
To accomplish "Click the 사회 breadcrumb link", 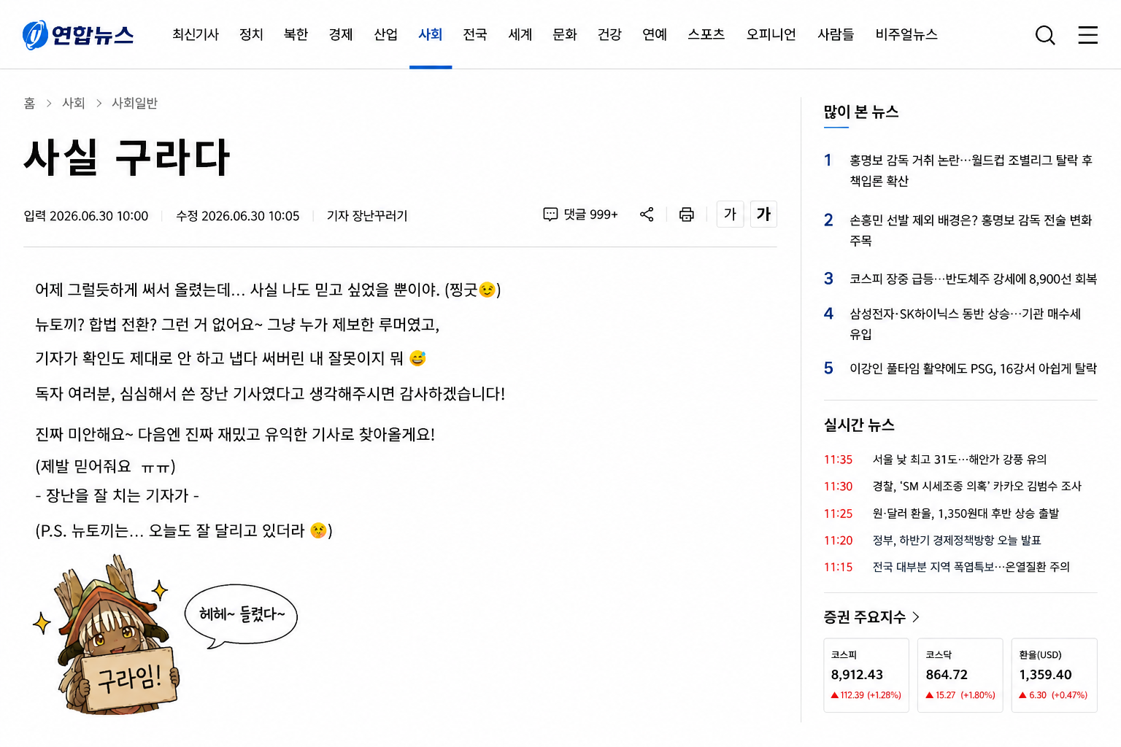I will (x=74, y=103).
